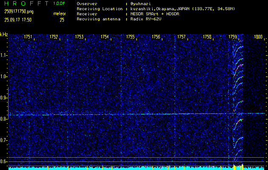Click the 0.9 kHz frequency label
268x170 pixels.
3,98
